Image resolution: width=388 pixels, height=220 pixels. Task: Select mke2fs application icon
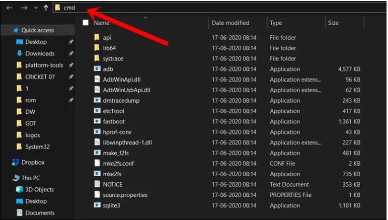click(97, 174)
